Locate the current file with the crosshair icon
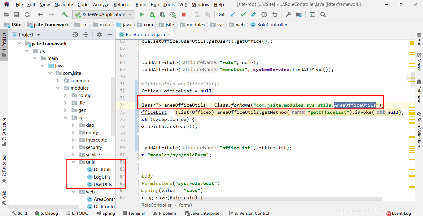This screenshot has height=216, width=423. (x=75, y=35)
